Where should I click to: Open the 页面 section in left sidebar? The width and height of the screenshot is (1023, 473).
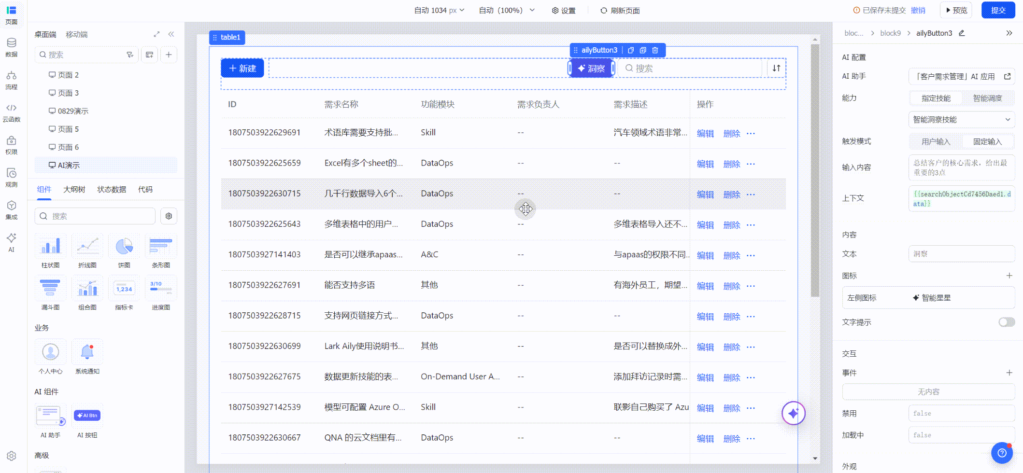pyautogui.click(x=11, y=15)
